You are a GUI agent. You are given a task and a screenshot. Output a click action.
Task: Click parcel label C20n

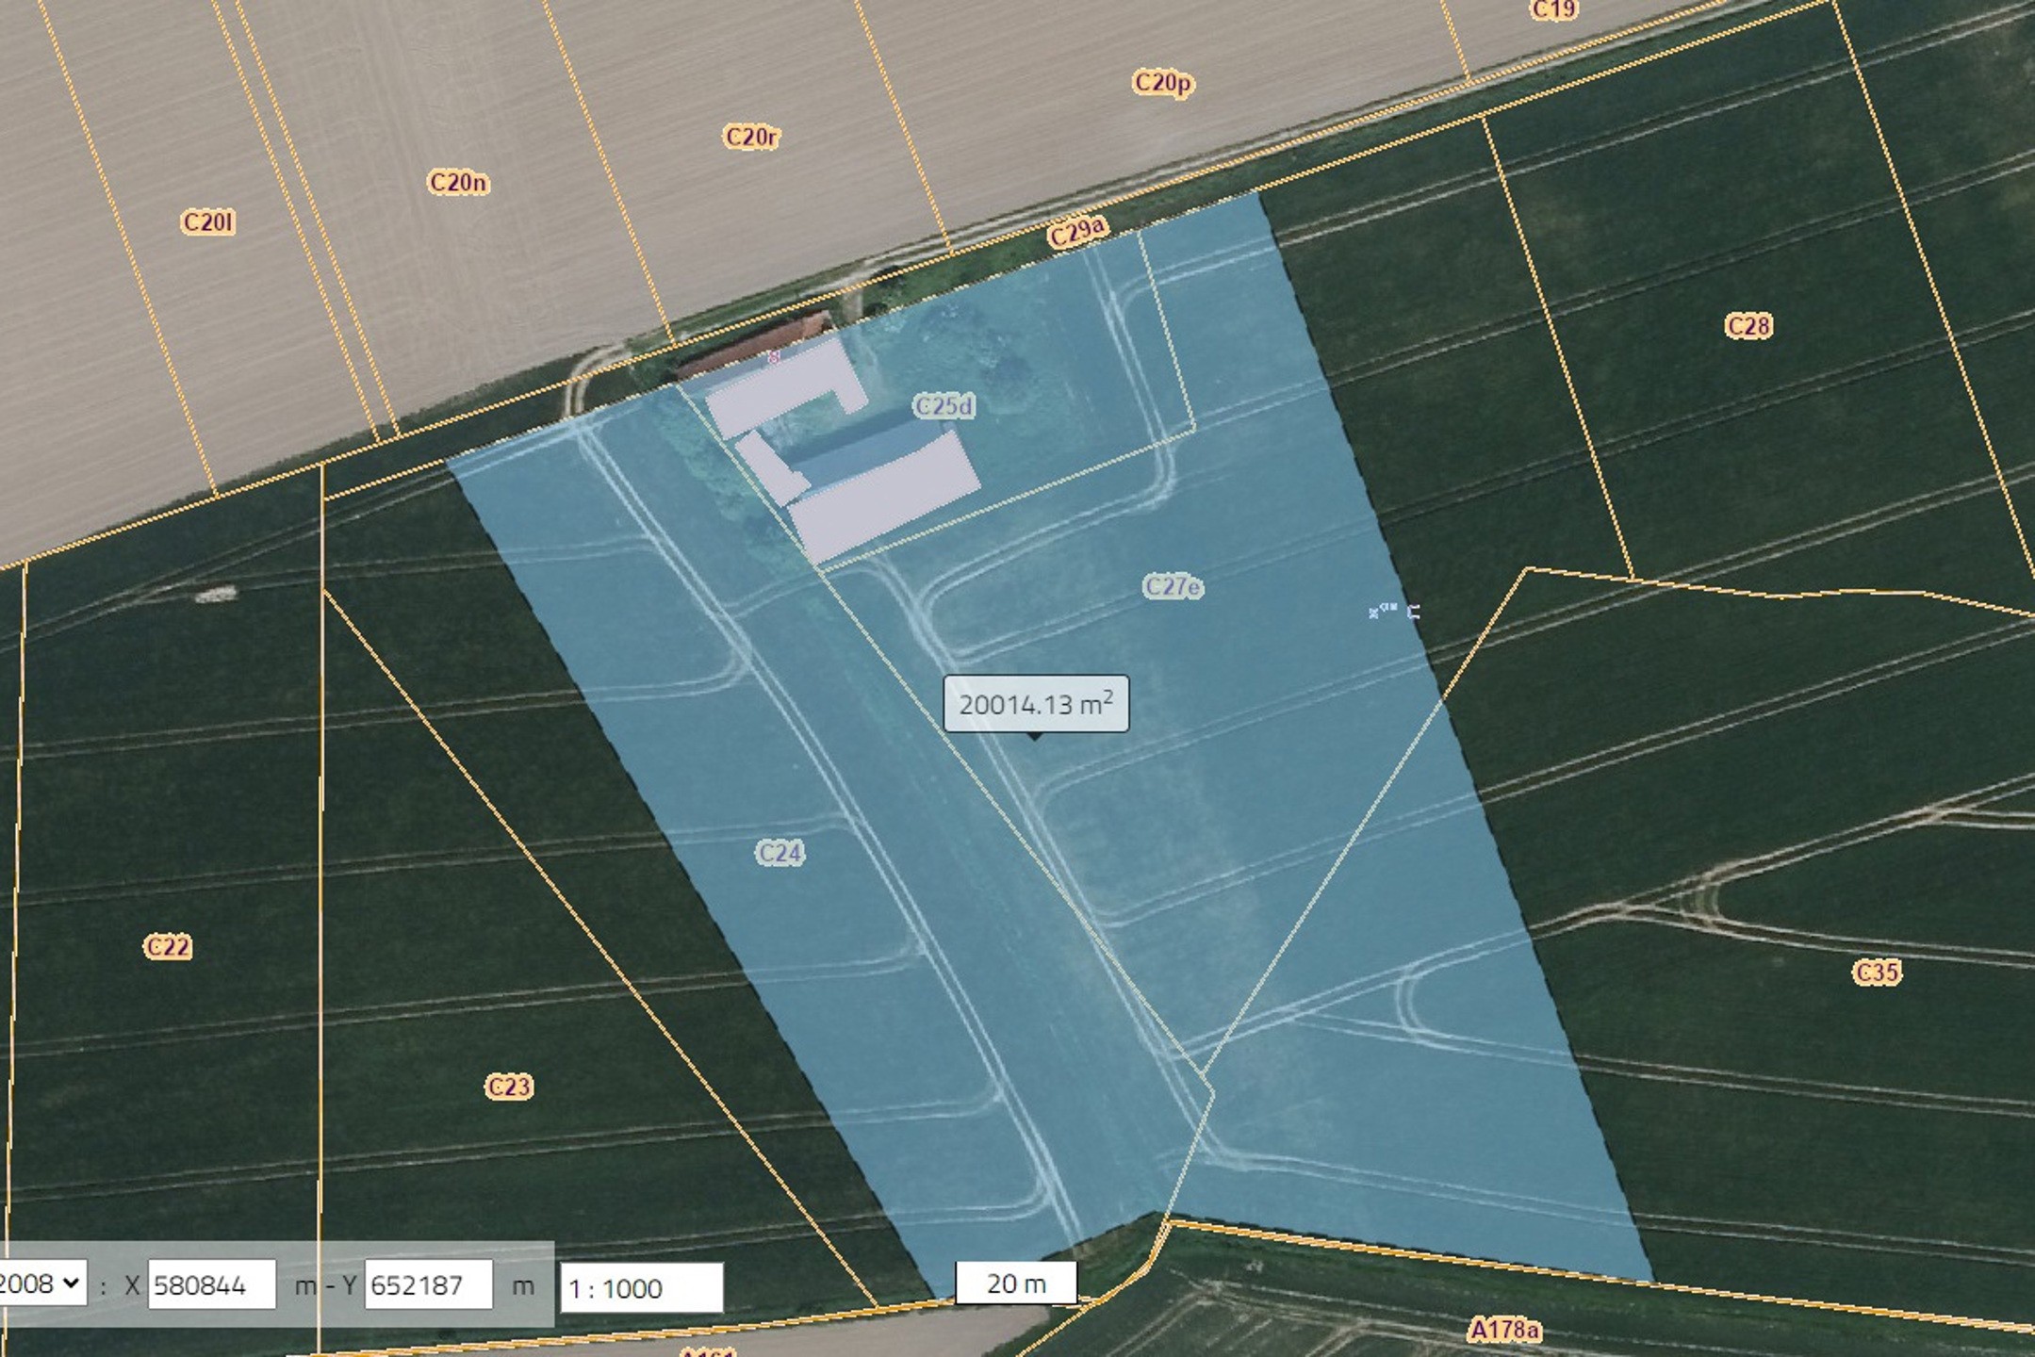tap(458, 182)
